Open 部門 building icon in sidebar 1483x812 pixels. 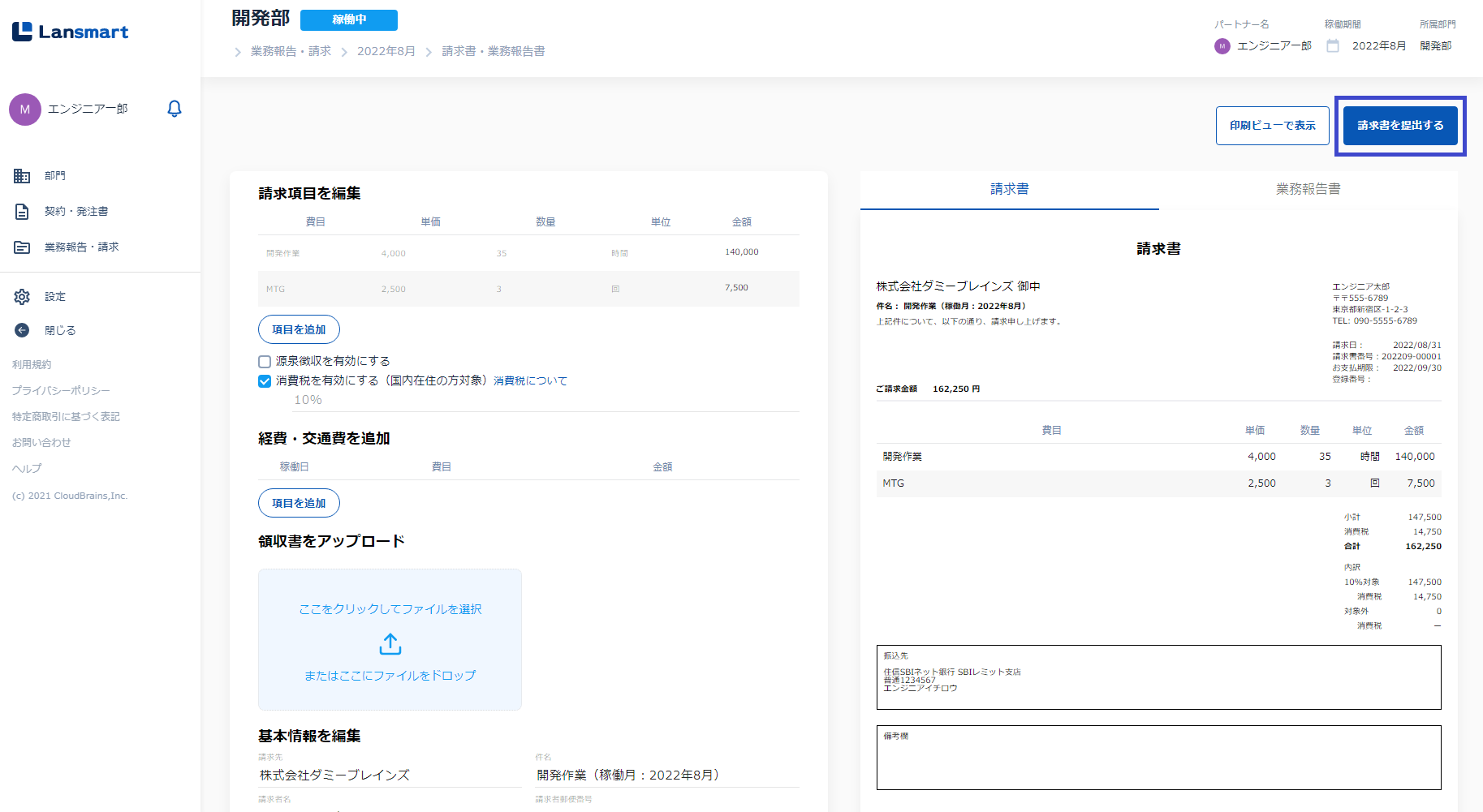click(22, 176)
